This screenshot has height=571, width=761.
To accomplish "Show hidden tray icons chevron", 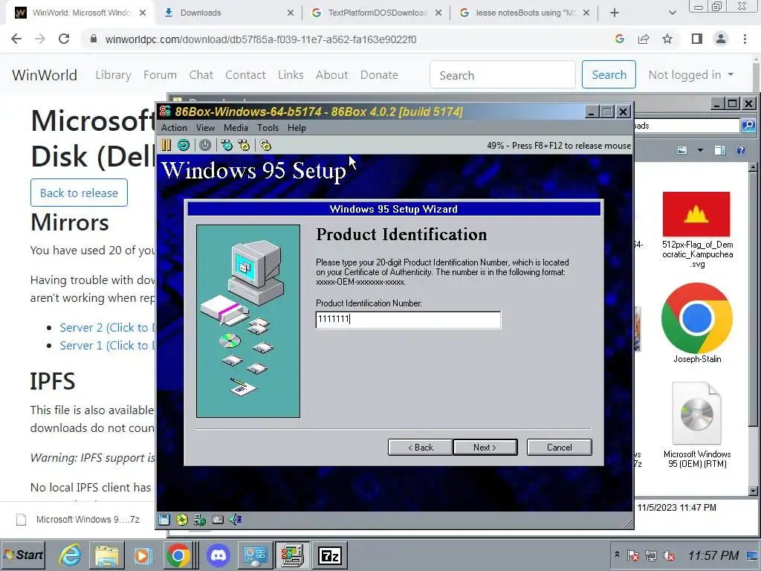I will tap(617, 554).
